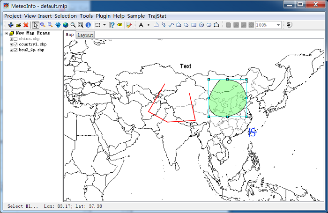Select the Zoom In magnifier tool
This screenshot has height=213, width=328.
click(43, 25)
